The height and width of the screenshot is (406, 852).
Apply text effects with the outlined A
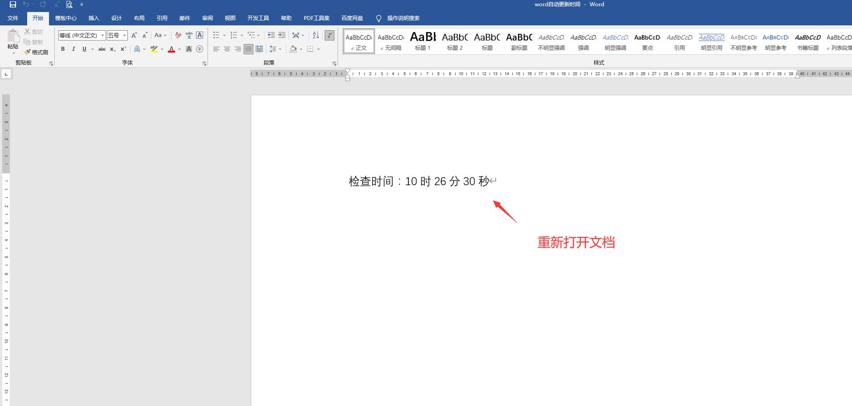click(x=137, y=49)
